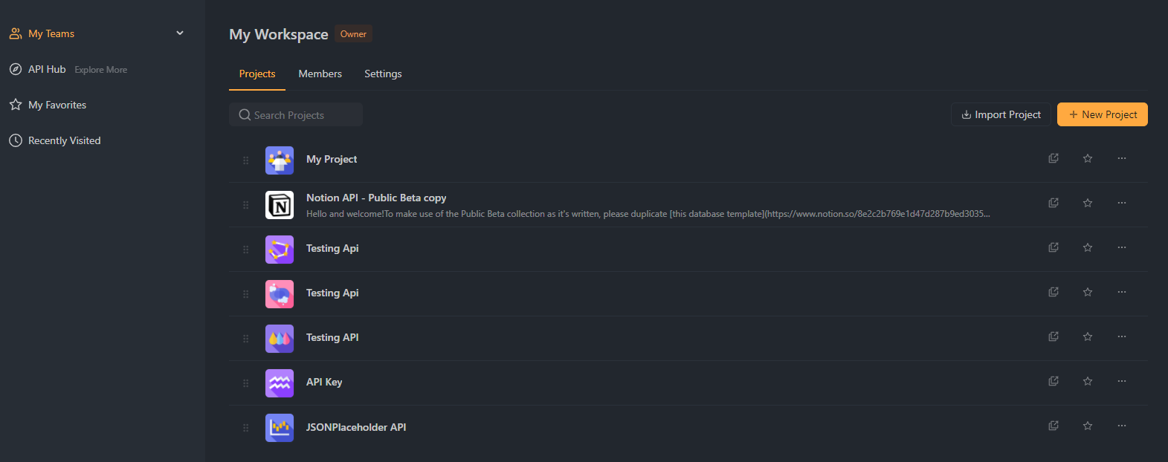
Task: Open JSONPlaceholder API in new window icon
Action: pos(1054,426)
